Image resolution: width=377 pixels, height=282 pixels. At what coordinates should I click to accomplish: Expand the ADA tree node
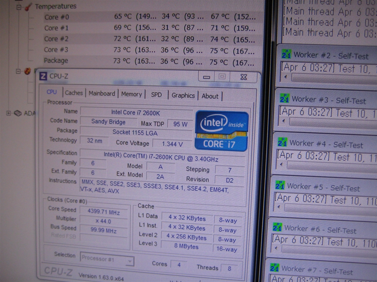click(x=9, y=113)
